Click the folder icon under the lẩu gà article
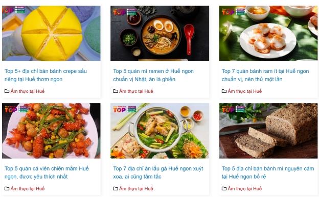Viewport: 319px width, 197px height. coord(116,188)
